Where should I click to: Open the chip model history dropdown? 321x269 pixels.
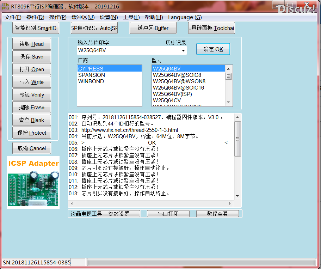pos(183,50)
